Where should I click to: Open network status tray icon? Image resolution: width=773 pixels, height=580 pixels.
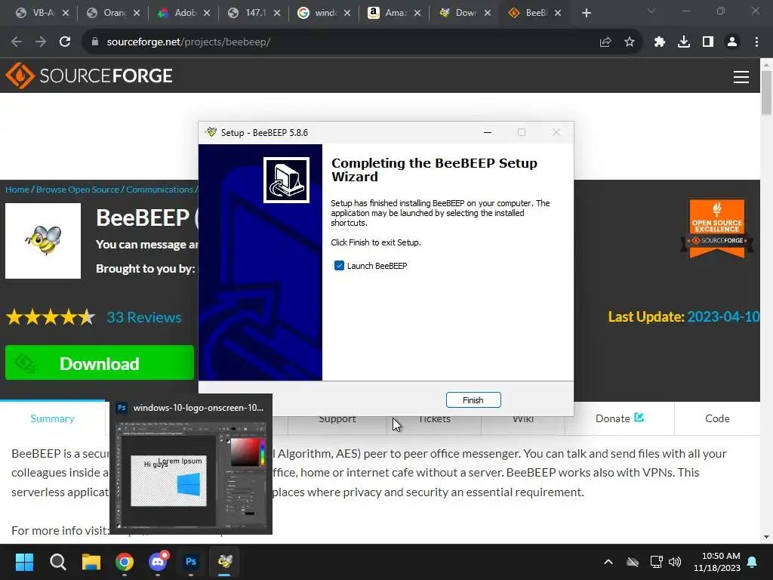[x=656, y=562]
